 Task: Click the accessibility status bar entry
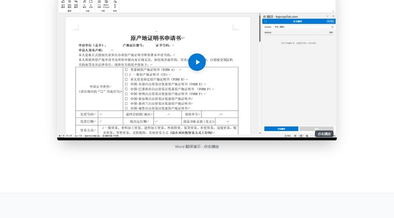pyautogui.click(x=110, y=136)
